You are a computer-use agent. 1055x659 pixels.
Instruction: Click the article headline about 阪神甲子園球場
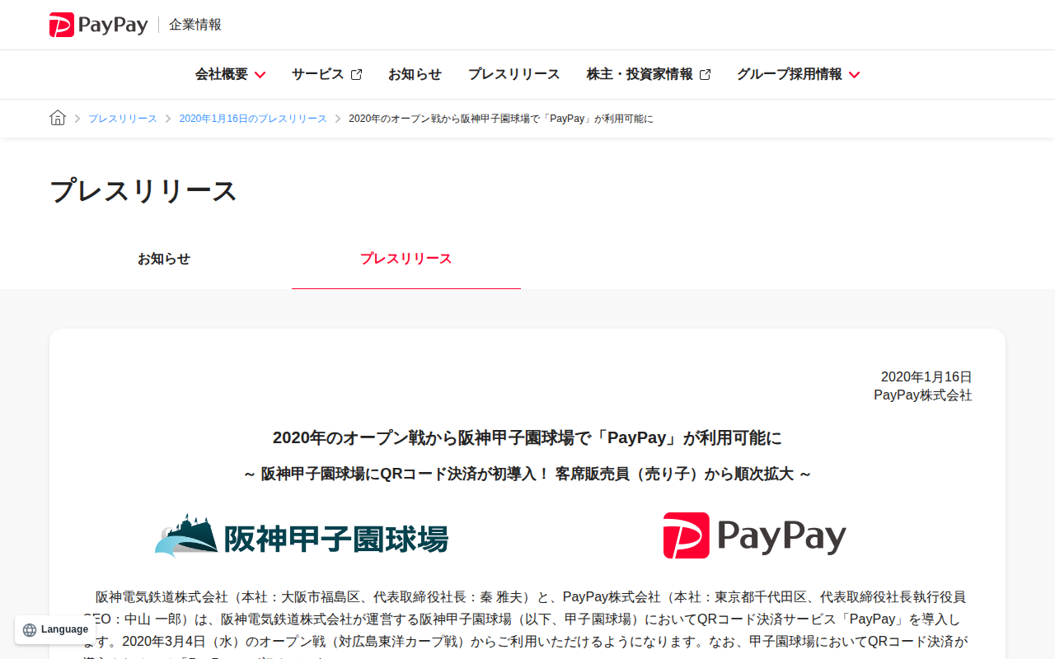[527, 437]
